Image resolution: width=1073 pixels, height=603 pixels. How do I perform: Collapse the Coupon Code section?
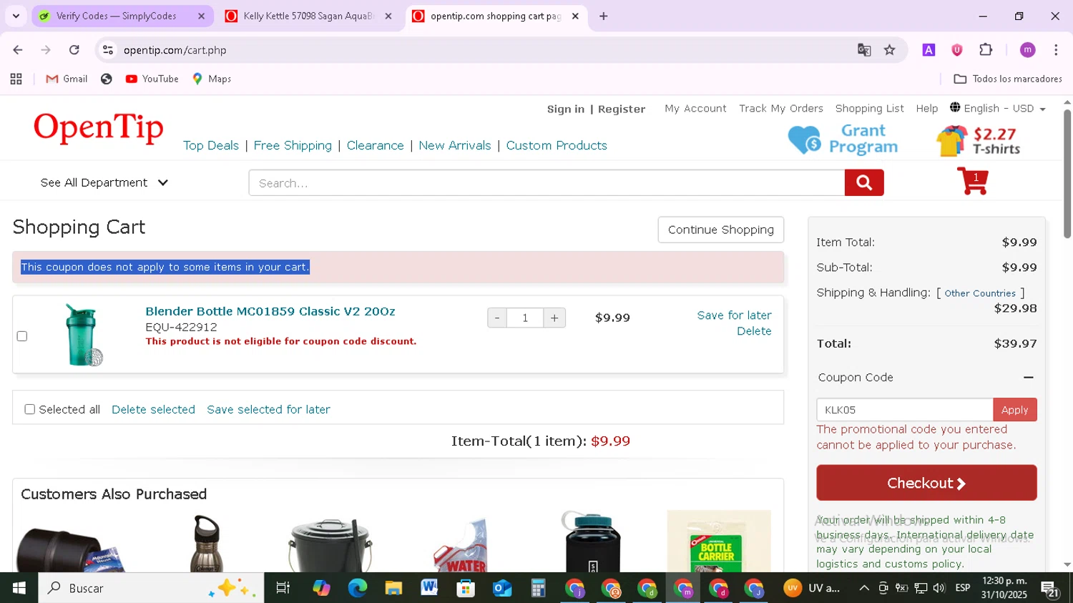1028,377
